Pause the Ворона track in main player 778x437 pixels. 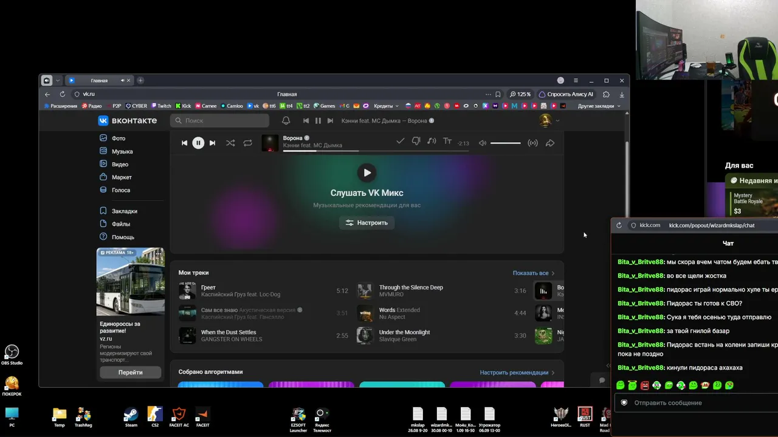click(x=198, y=143)
